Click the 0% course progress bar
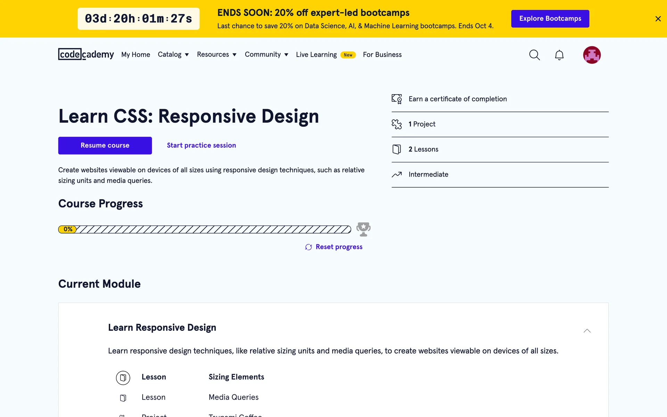The width and height of the screenshot is (667, 417). point(205,229)
